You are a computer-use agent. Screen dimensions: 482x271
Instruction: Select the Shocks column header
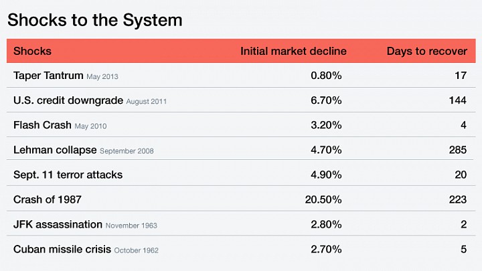click(x=32, y=51)
